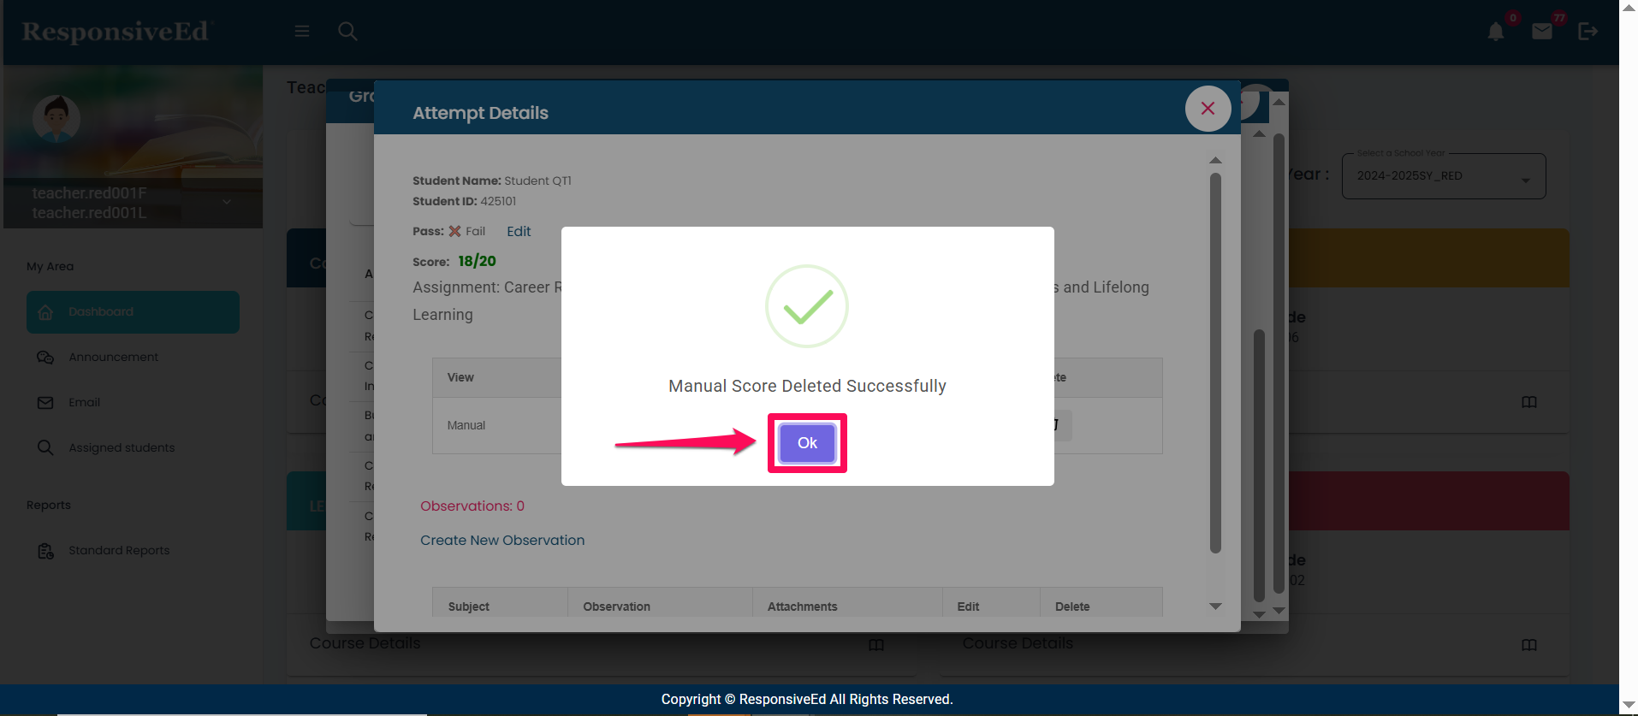
Task: Click the logout icon in header
Action: [1588, 32]
